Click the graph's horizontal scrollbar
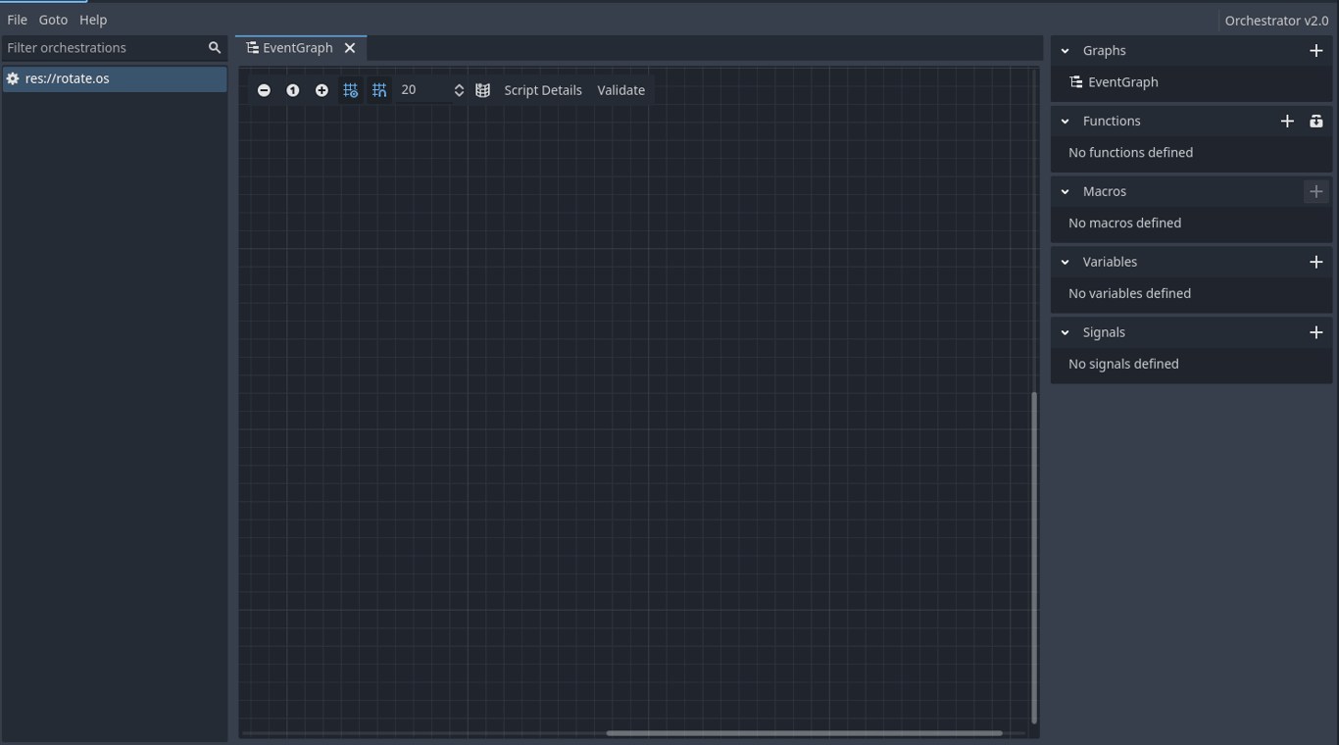 804,732
